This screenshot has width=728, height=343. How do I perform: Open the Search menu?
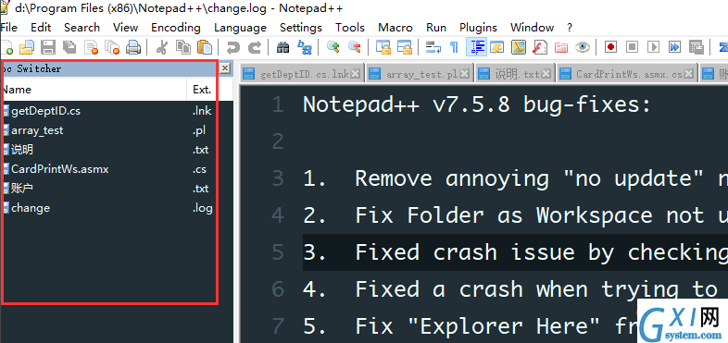point(82,28)
